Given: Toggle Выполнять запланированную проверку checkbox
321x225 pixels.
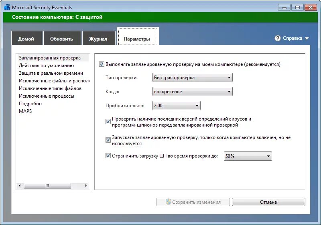Looking at the screenshot, I should pyautogui.click(x=102, y=64).
